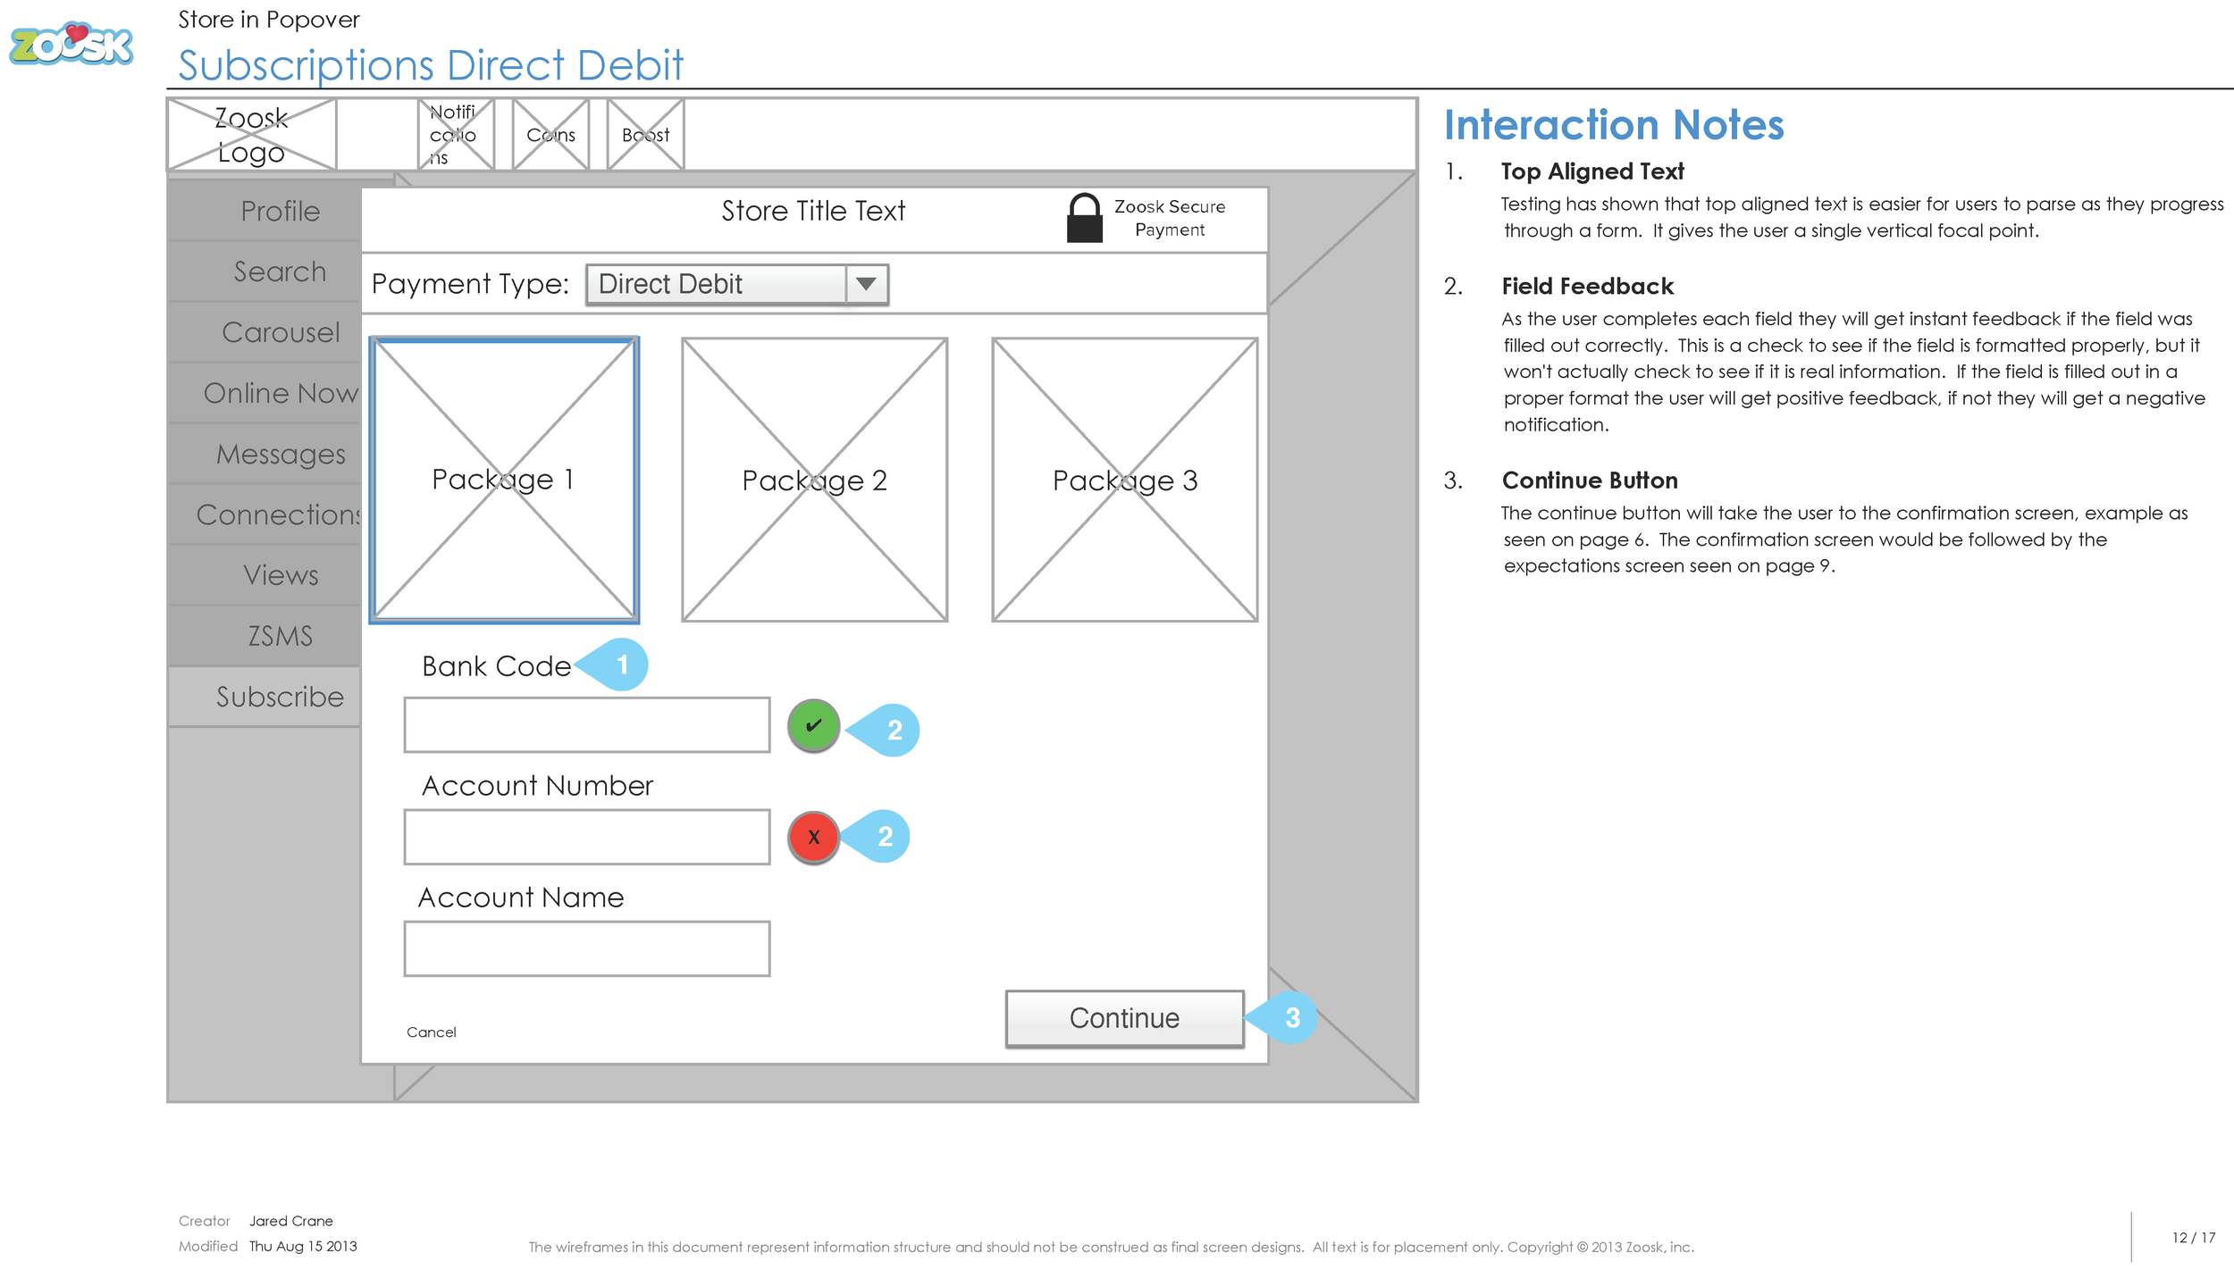
Task: Click the Coins icon placeholder
Action: (x=550, y=135)
